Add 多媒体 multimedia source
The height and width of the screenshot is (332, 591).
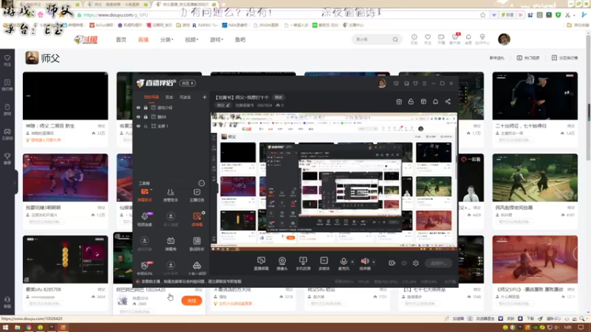point(324,263)
